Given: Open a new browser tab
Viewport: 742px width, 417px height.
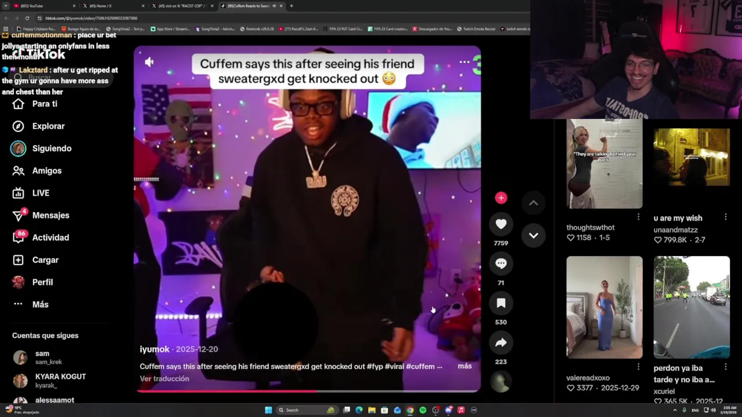Looking at the screenshot, I should 291,6.
